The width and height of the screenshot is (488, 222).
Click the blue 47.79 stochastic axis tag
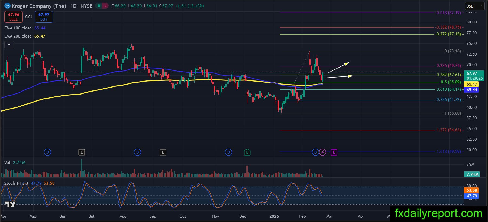pyautogui.click(x=472, y=196)
